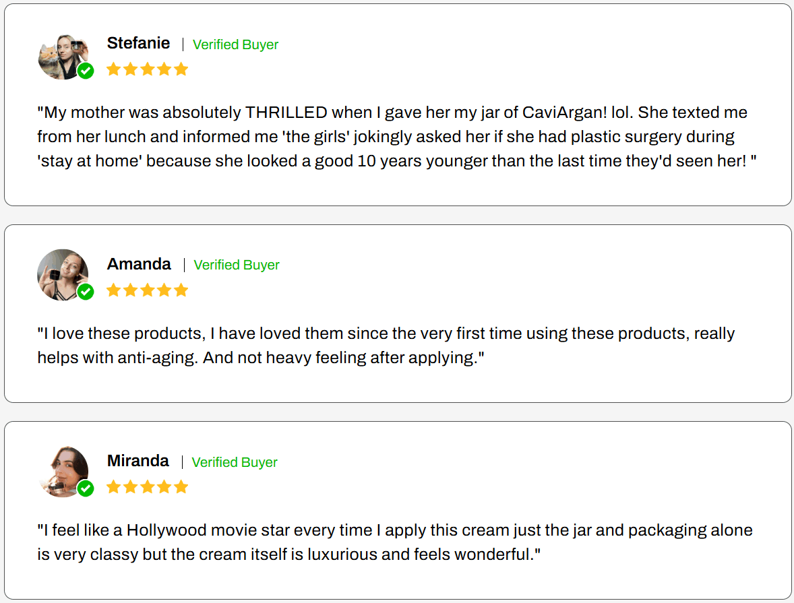The width and height of the screenshot is (794, 603).
Task: Click the first star in Stefanie's rating
Action: pos(113,69)
